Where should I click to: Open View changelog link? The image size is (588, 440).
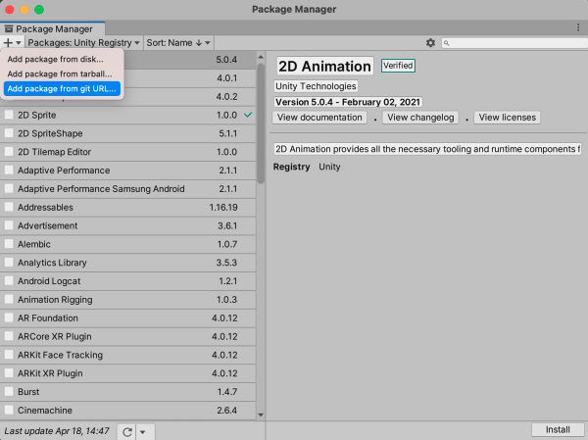click(x=420, y=118)
